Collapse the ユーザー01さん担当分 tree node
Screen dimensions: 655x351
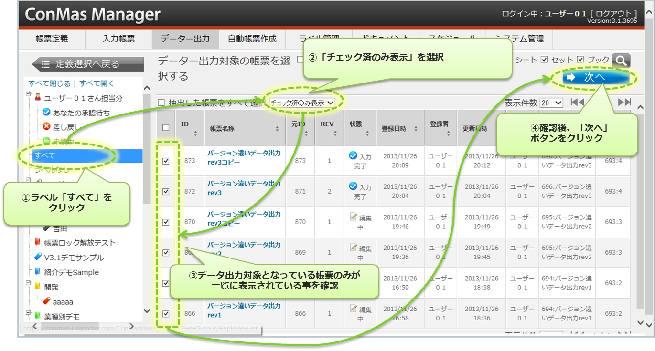[29, 95]
